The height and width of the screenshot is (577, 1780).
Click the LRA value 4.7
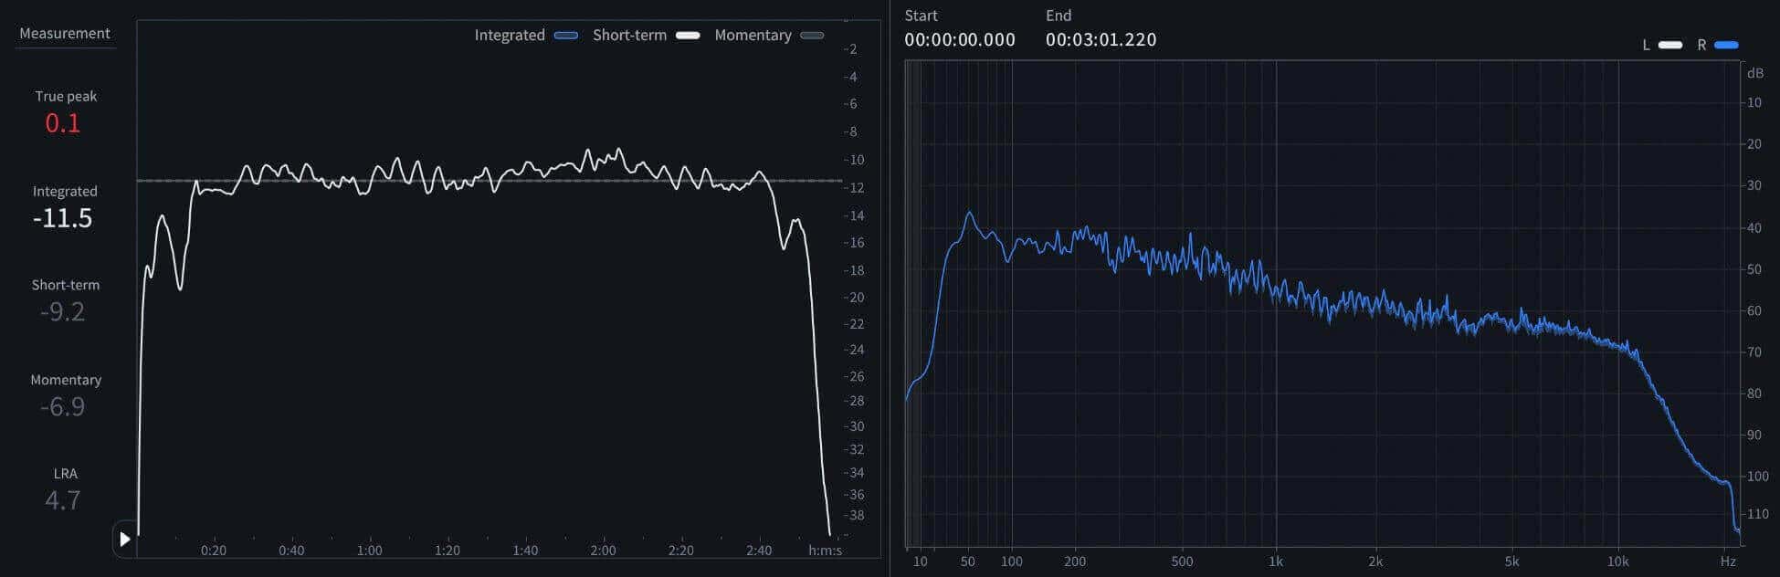(63, 501)
